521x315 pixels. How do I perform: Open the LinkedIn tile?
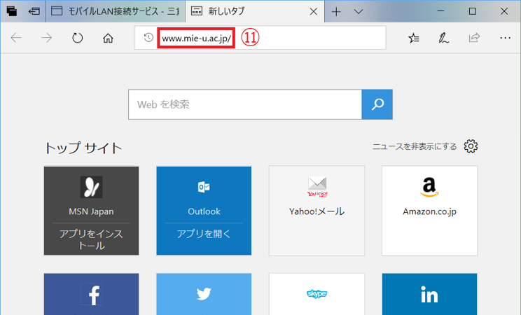click(x=430, y=295)
